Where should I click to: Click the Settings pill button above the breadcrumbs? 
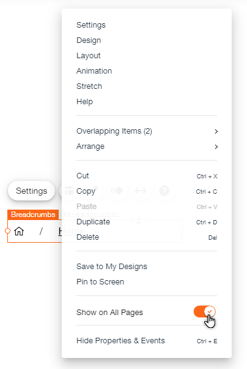(31, 191)
